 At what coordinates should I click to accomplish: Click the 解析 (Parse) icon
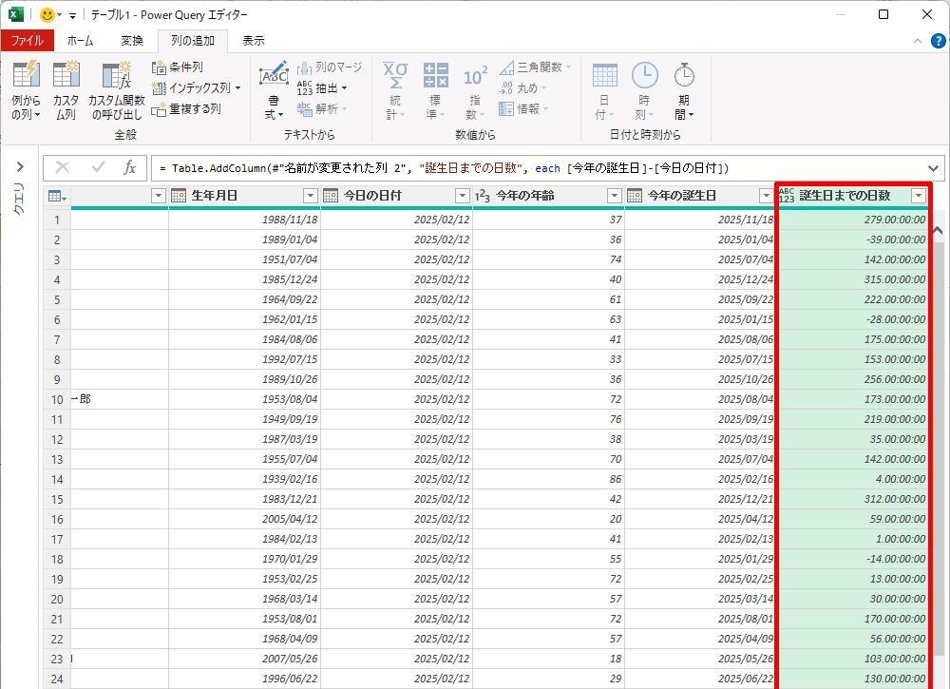click(305, 109)
